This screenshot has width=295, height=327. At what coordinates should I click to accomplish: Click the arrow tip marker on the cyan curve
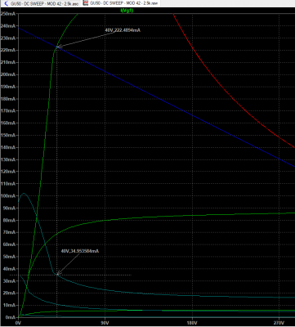(x=57, y=274)
